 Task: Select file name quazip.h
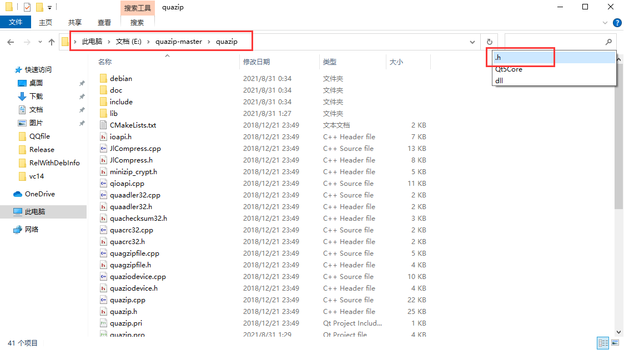click(123, 311)
